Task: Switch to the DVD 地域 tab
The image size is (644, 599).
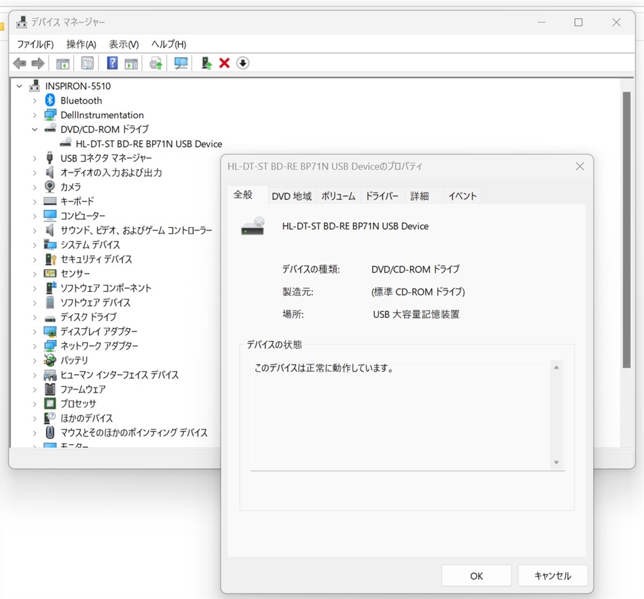Action: (292, 196)
